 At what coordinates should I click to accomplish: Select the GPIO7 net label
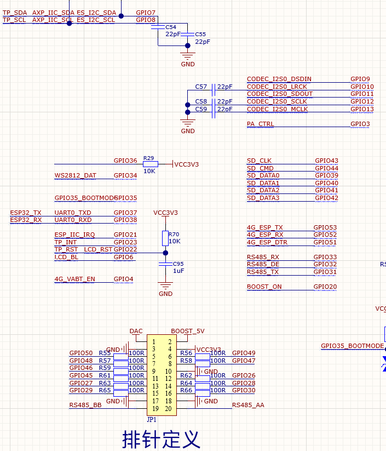pos(146,13)
